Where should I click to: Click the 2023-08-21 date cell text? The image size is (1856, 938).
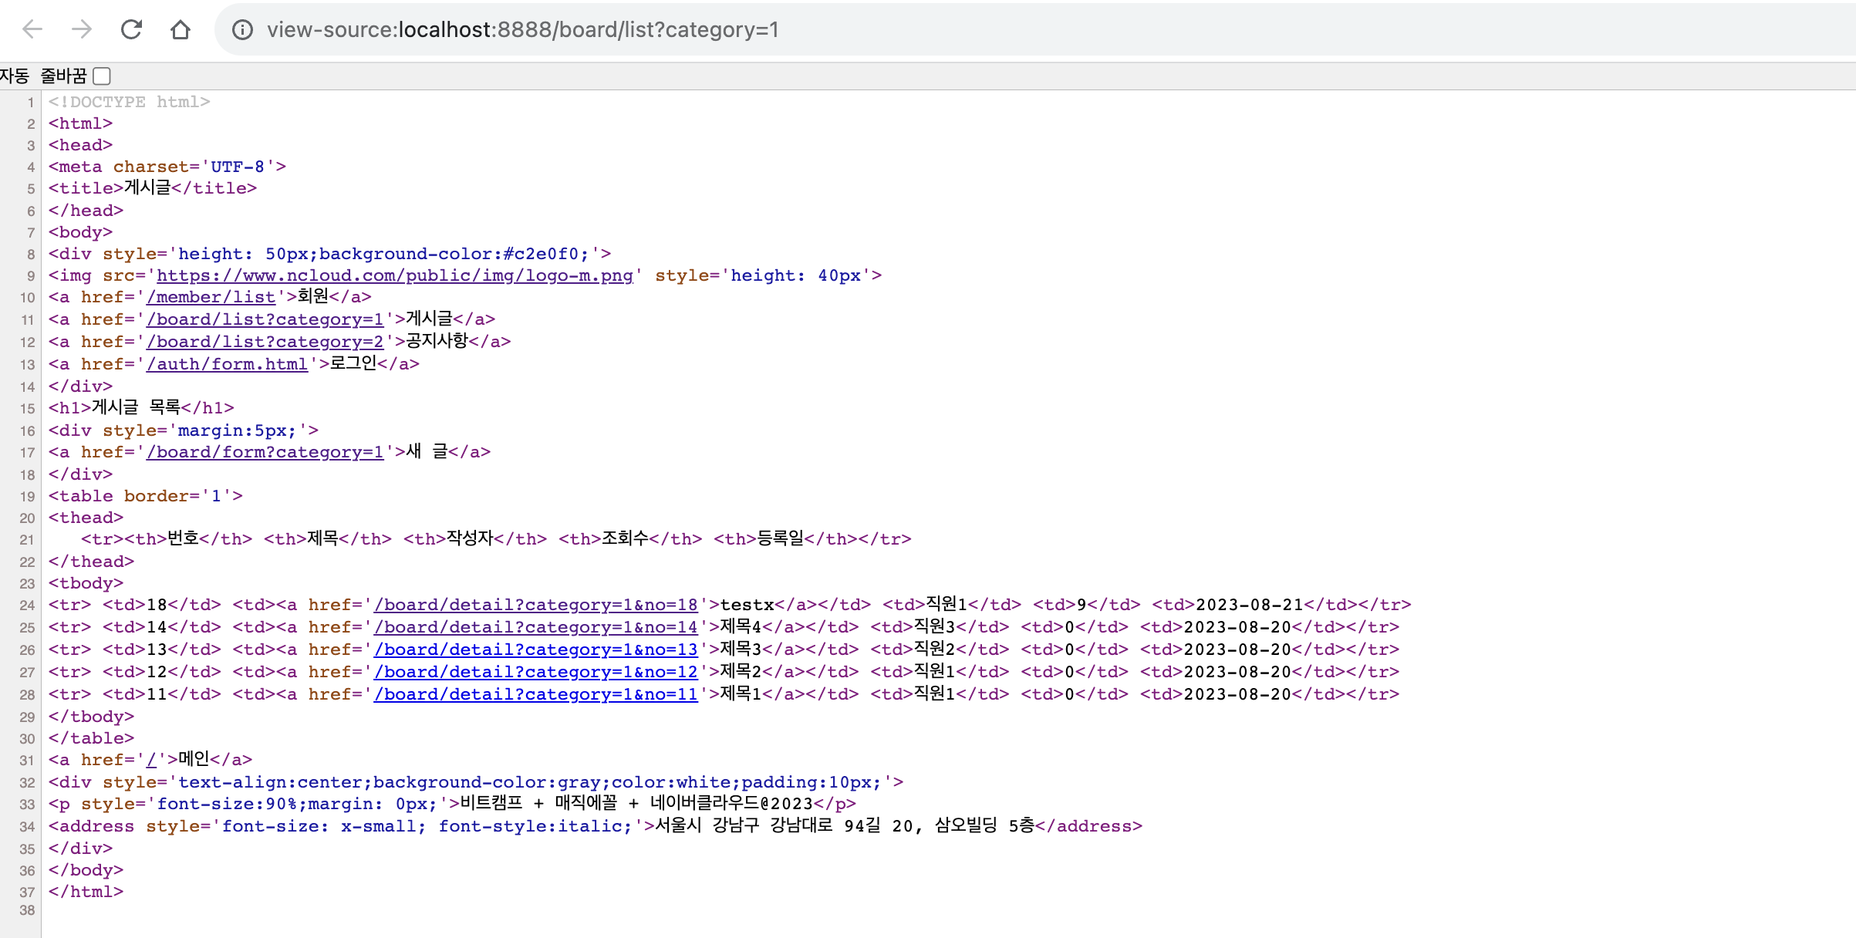(1250, 605)
